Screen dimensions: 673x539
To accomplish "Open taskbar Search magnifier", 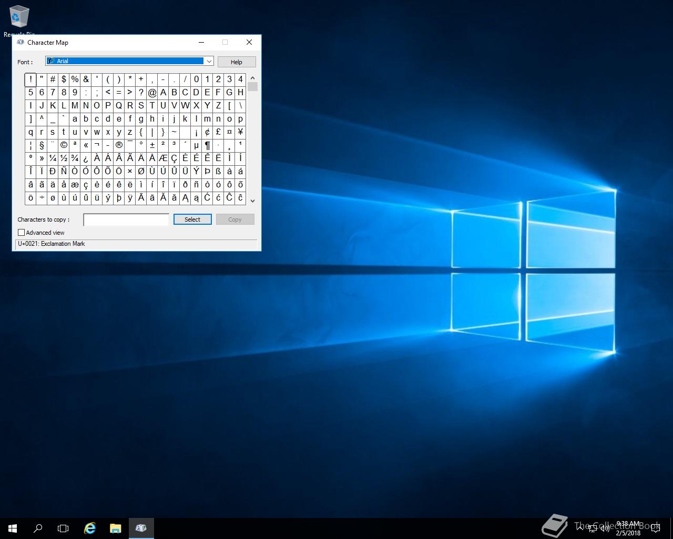I will pyautogui.click(x=38, y=528).
